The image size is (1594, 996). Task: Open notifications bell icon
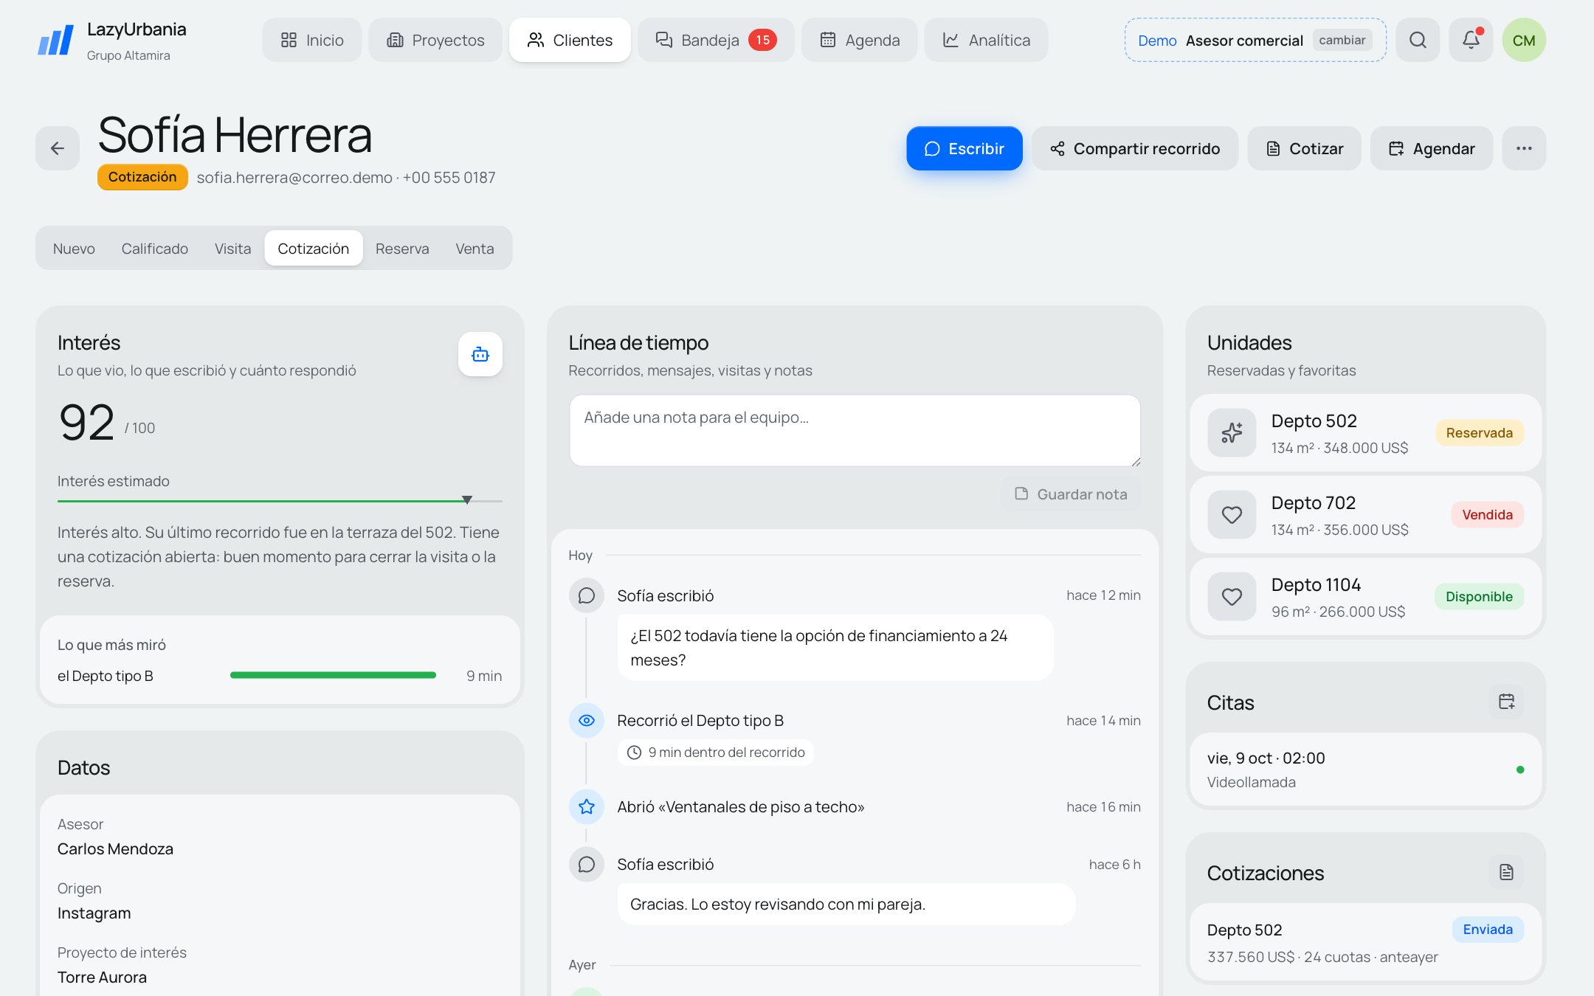[1471, 40]
